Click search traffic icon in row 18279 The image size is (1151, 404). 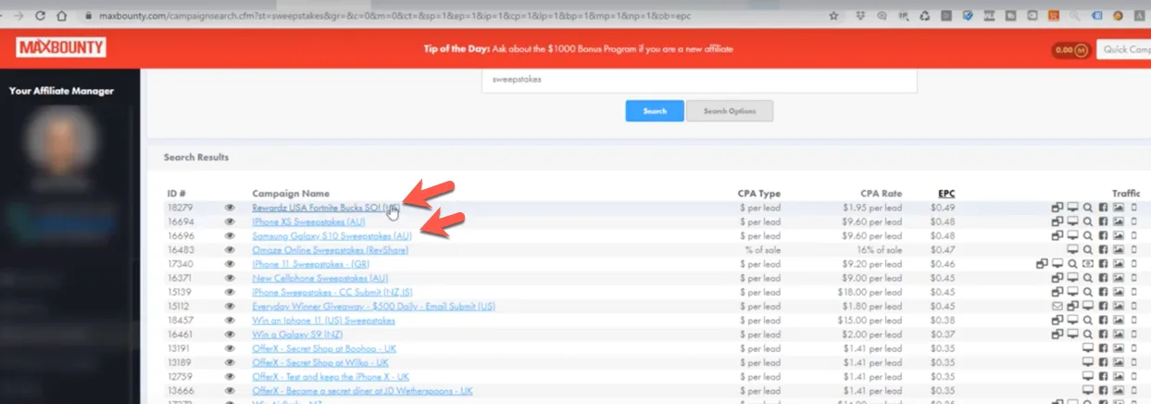(x=1088, y=208)
